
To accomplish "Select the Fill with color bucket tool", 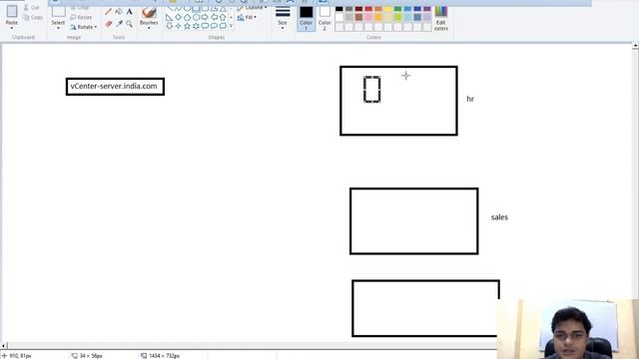I will click(x=119, y=12).
